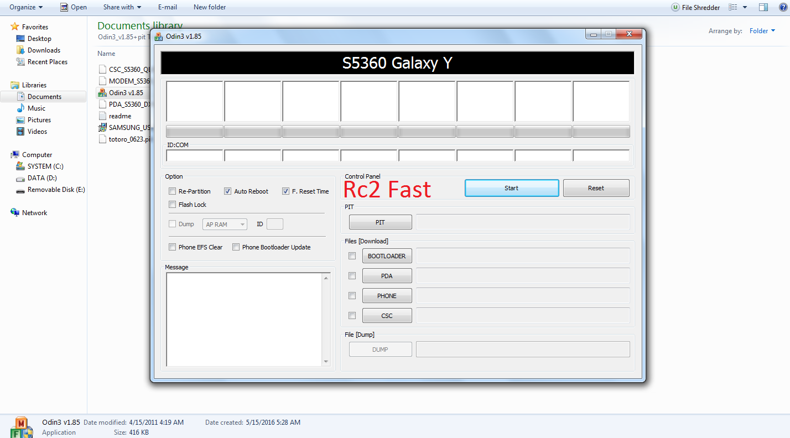Image resolution: width=790 pixels, height=438 pixels.
Task: Toggle the Dump checkbox in Option
Action: tap(173, 224)
